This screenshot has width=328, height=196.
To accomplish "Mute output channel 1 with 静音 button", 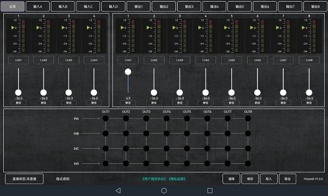I will [128, 103].
